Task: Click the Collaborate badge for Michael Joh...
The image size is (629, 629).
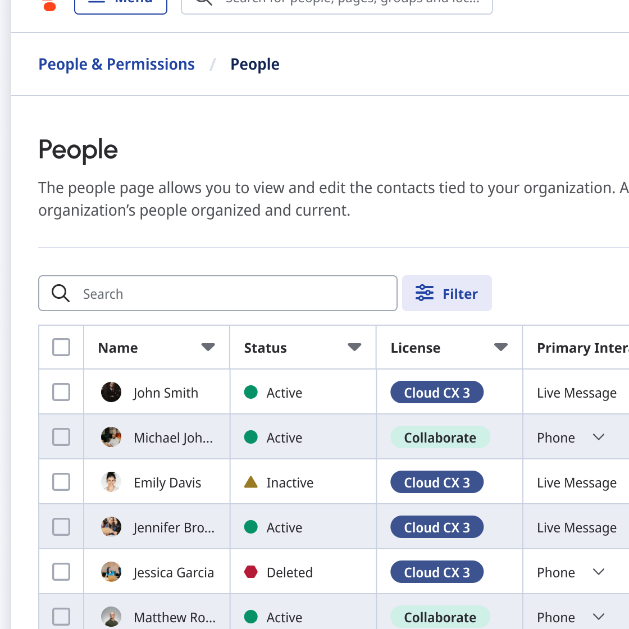Action: click(x=440, y=437)
